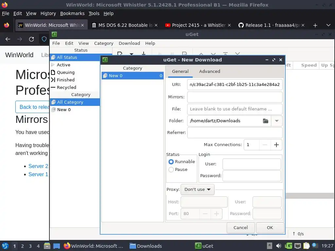The height and width of the screenshot is (251, 335).
Task: Focus the Mirrors input field
Action: [x=235, y=97]
